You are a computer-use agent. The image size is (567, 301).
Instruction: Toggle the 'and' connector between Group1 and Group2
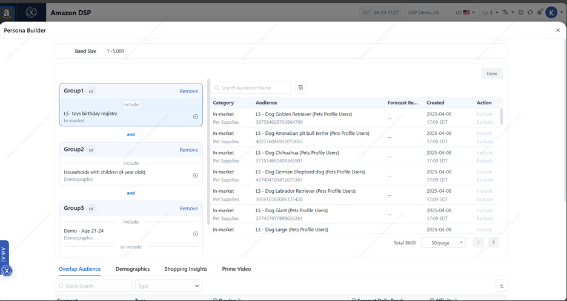coord(131,134)
